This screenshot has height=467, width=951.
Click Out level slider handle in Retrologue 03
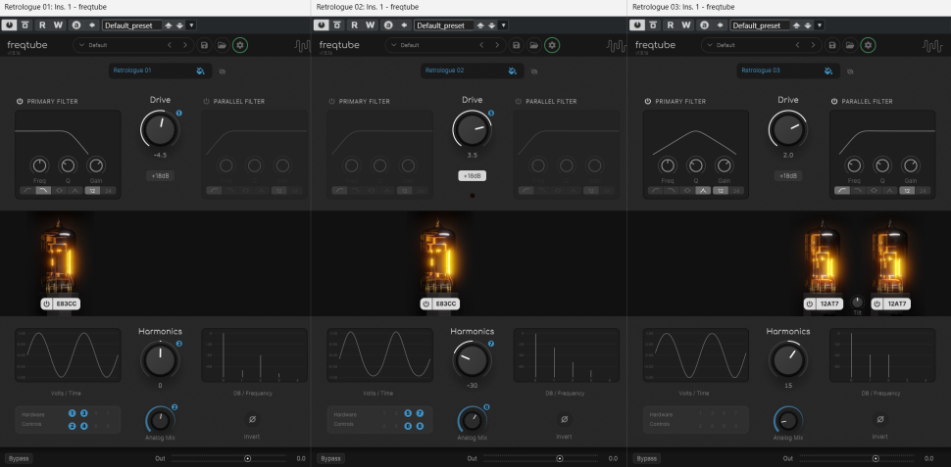point(875,458)
